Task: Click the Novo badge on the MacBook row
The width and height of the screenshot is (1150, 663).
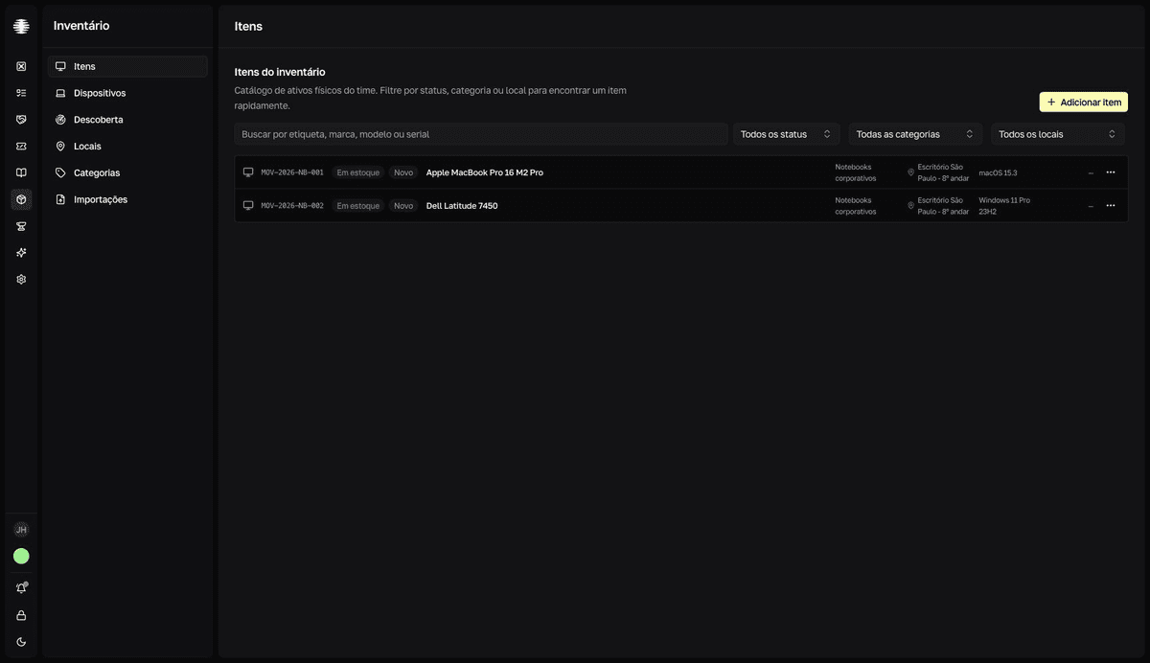Action: [403, 172]
